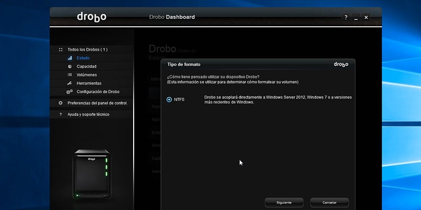Viewport: 421px width, 210px height.
Task: Select the Drobo device thumbnail image
Action: (x=92, y=174)
